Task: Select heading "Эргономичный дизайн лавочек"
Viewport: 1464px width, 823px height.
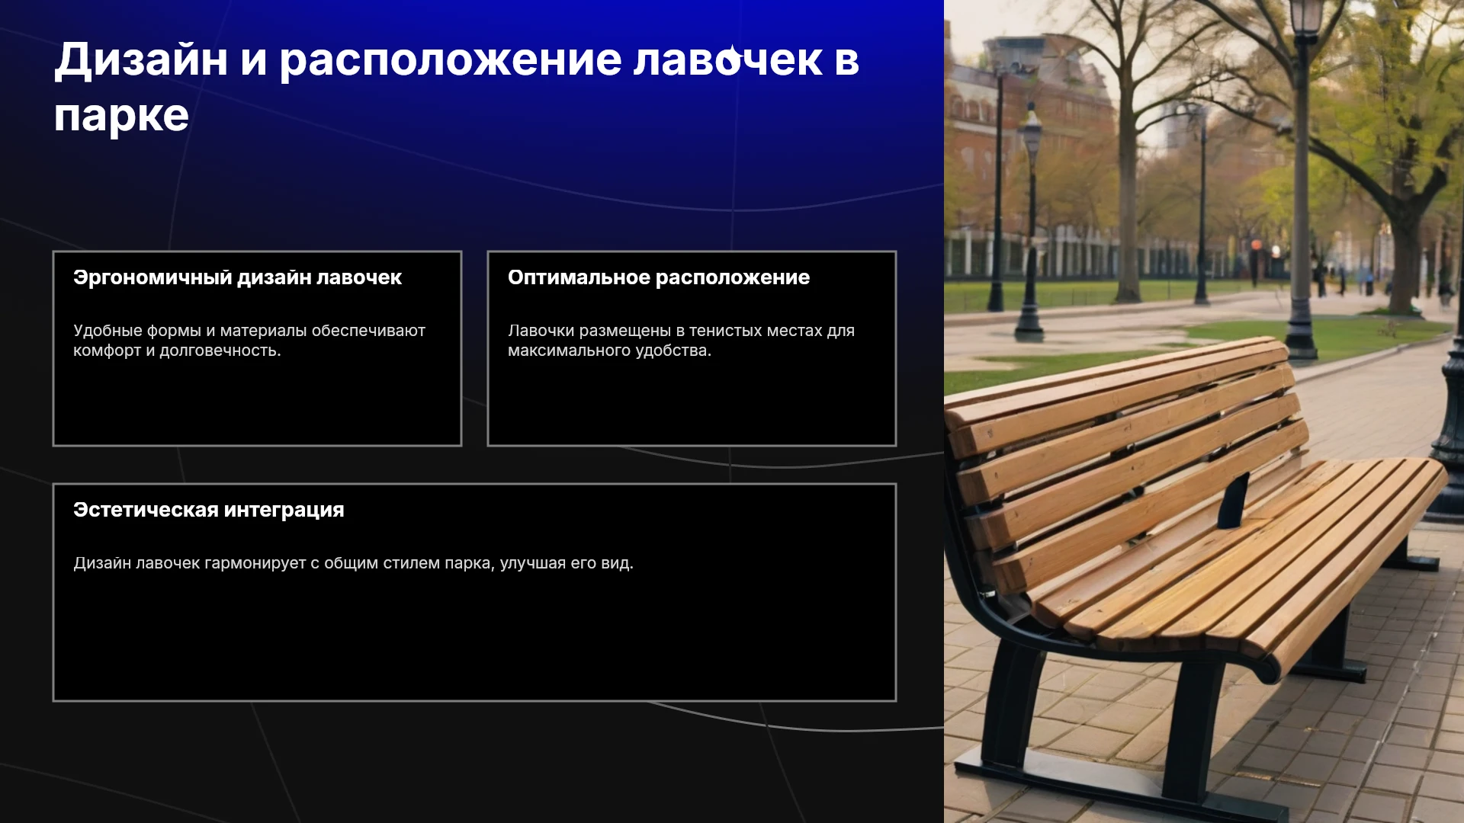Action: point(237,277)
